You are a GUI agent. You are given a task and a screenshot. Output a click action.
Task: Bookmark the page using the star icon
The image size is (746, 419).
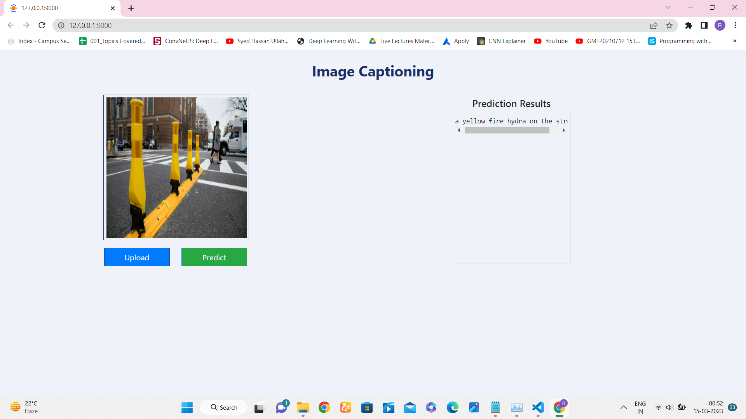669,25
